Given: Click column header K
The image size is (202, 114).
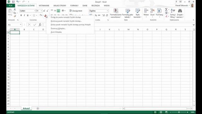Looking at the screenshot, I should tap(110, 29).
